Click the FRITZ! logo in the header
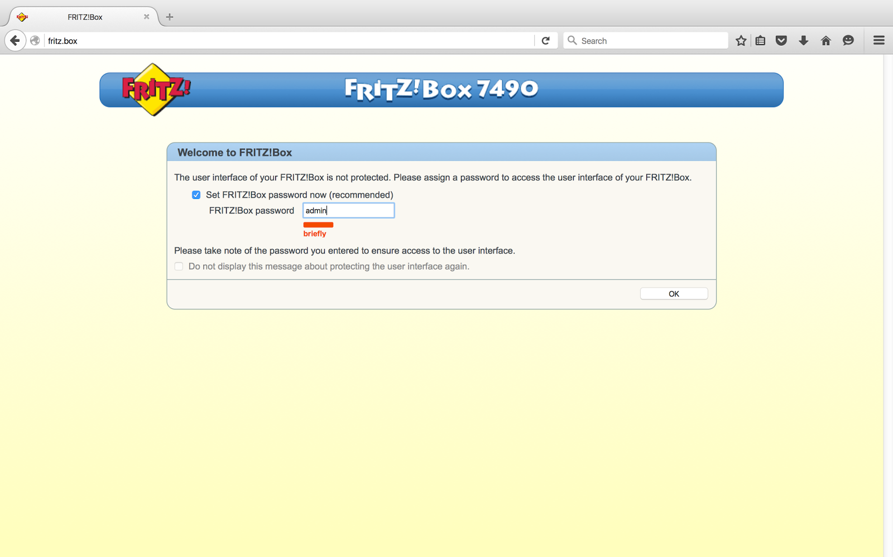The height and width of the screenshot is (557, 893). 156,89
